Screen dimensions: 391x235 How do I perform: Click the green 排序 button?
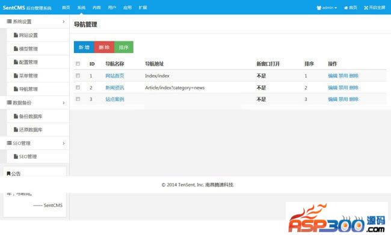(124, 47)
